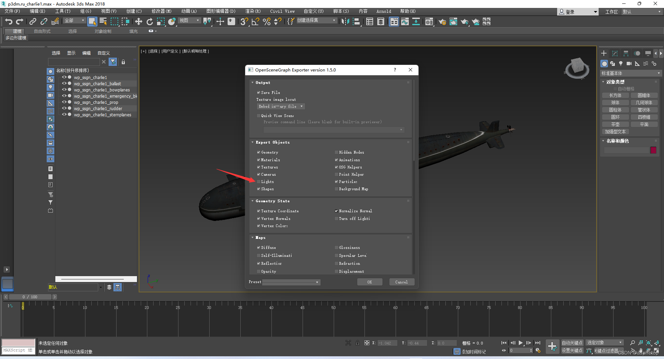Open the Arnold menu
664x359 pixels.
[x=384, y=11]
